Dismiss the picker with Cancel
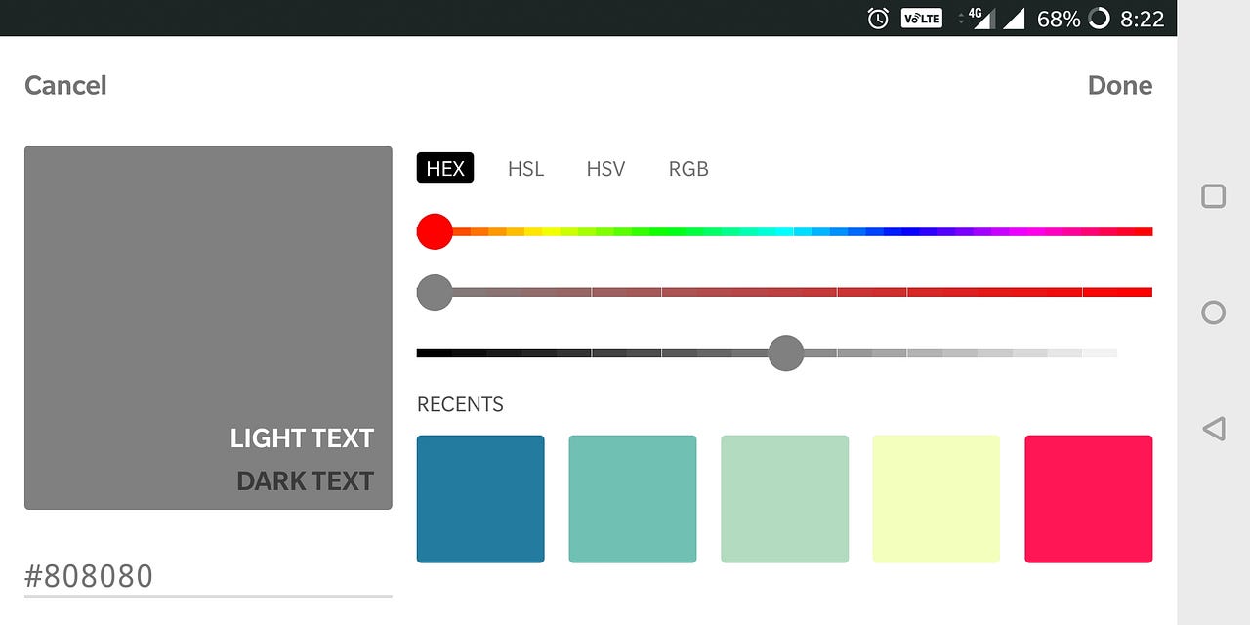Screen dimensions: 1250x625 pyautogui.click(x=64, y=85)
